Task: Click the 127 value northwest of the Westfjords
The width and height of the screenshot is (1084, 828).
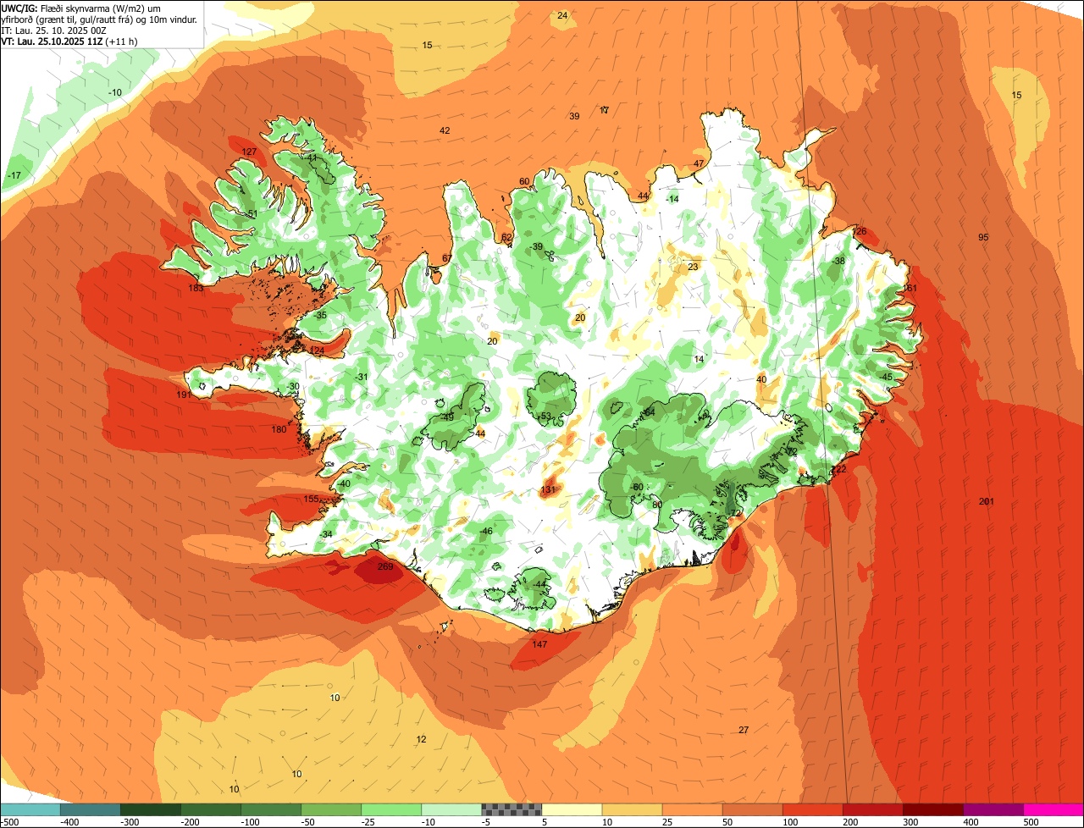Action: (x=249, y=152)
